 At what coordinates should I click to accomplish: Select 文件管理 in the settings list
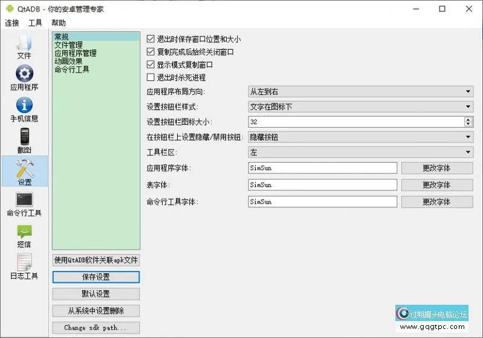coord(68,45)
